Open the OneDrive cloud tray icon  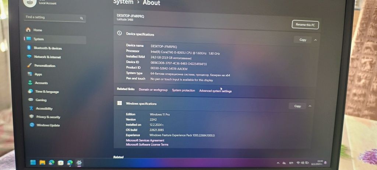284,163
